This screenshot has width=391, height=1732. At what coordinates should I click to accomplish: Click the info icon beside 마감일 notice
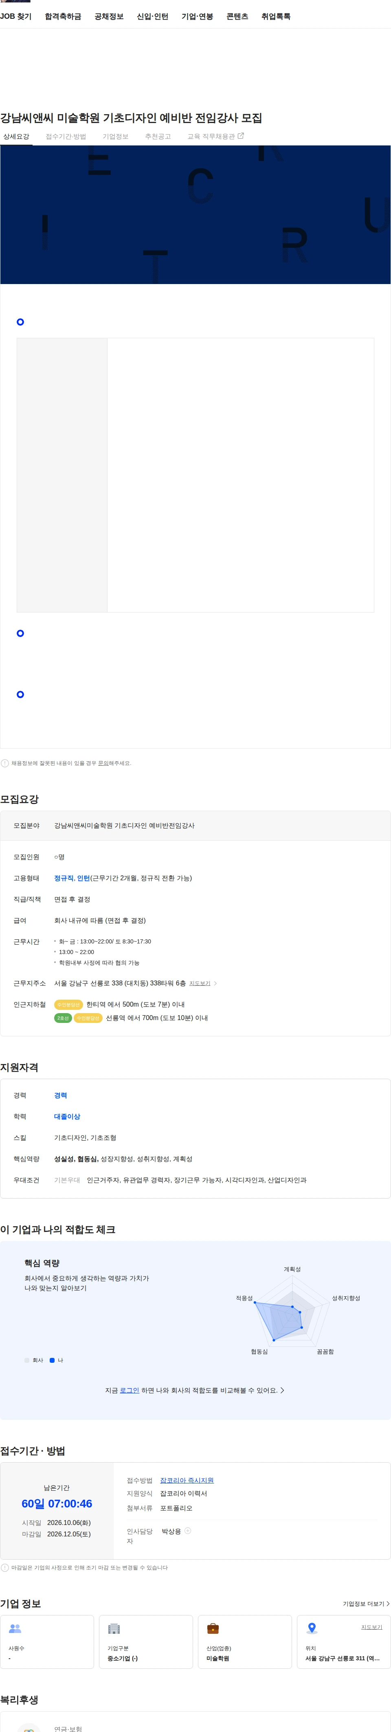(x=5, y=1567)
